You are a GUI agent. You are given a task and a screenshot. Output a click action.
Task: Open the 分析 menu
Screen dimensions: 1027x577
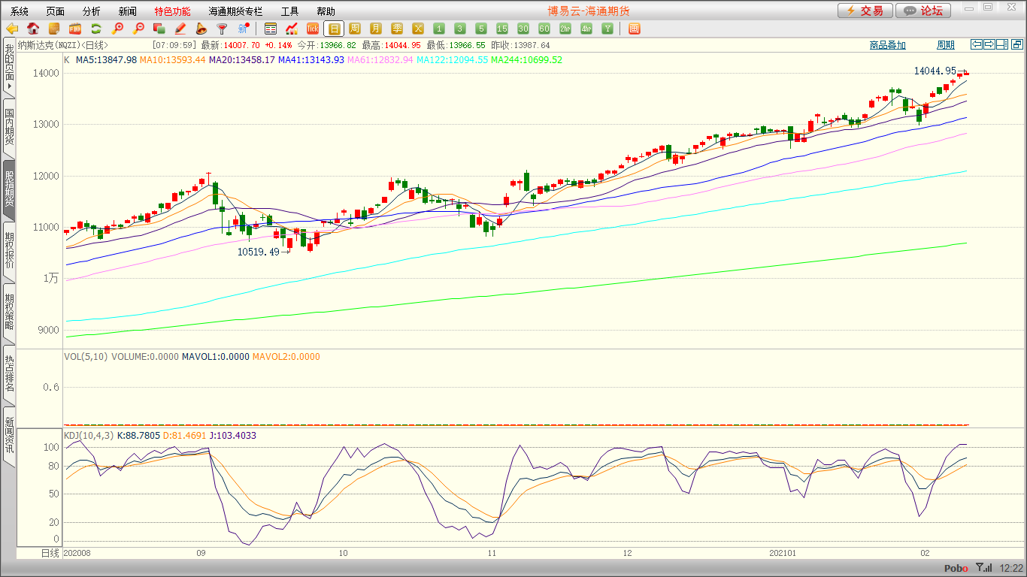pyautogui.click(x=92, y=11)
